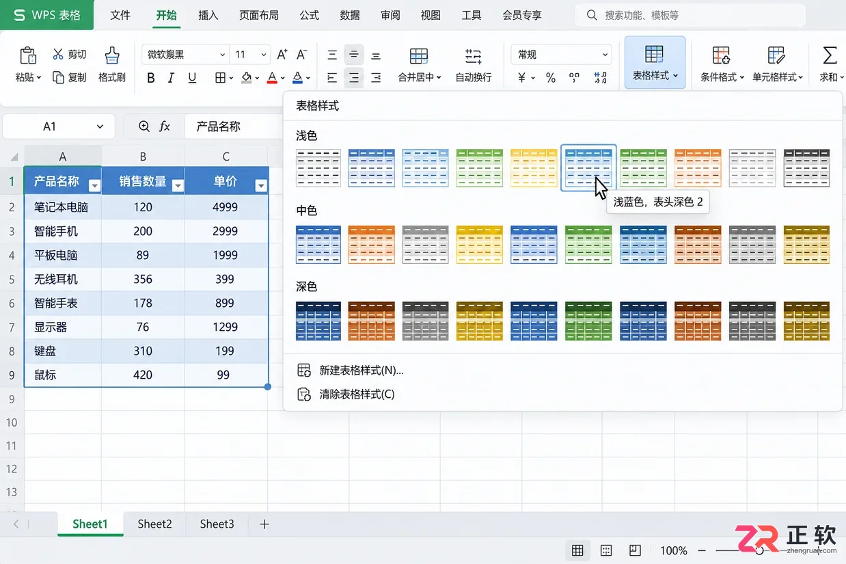Click the Merge and Center icon
The image size is (846, 564).
point(419,56)
